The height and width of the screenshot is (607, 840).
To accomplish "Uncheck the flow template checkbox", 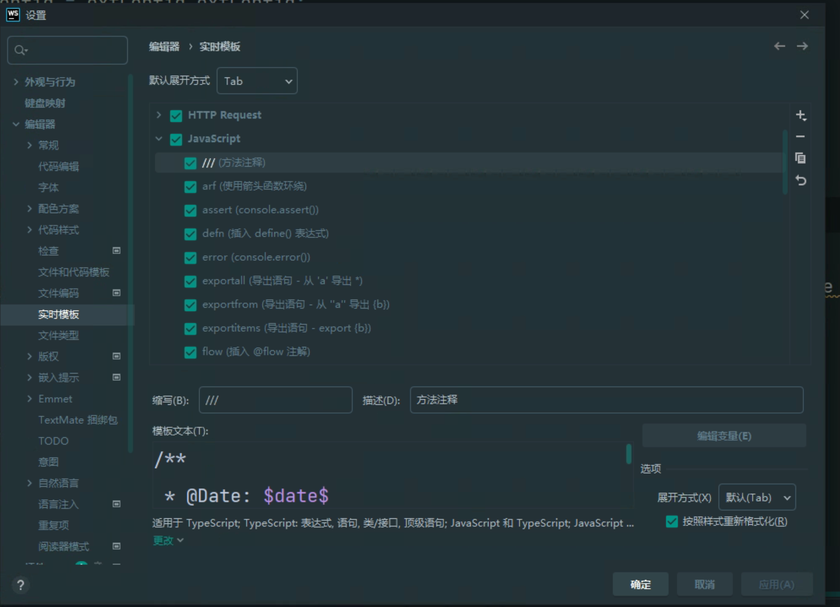I will click(x=190, y=352).
